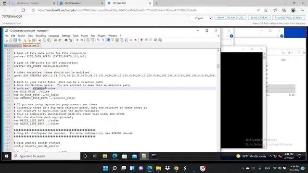Open the File menu in Notepad++
The image size is (308, 173).
point(6,36)
